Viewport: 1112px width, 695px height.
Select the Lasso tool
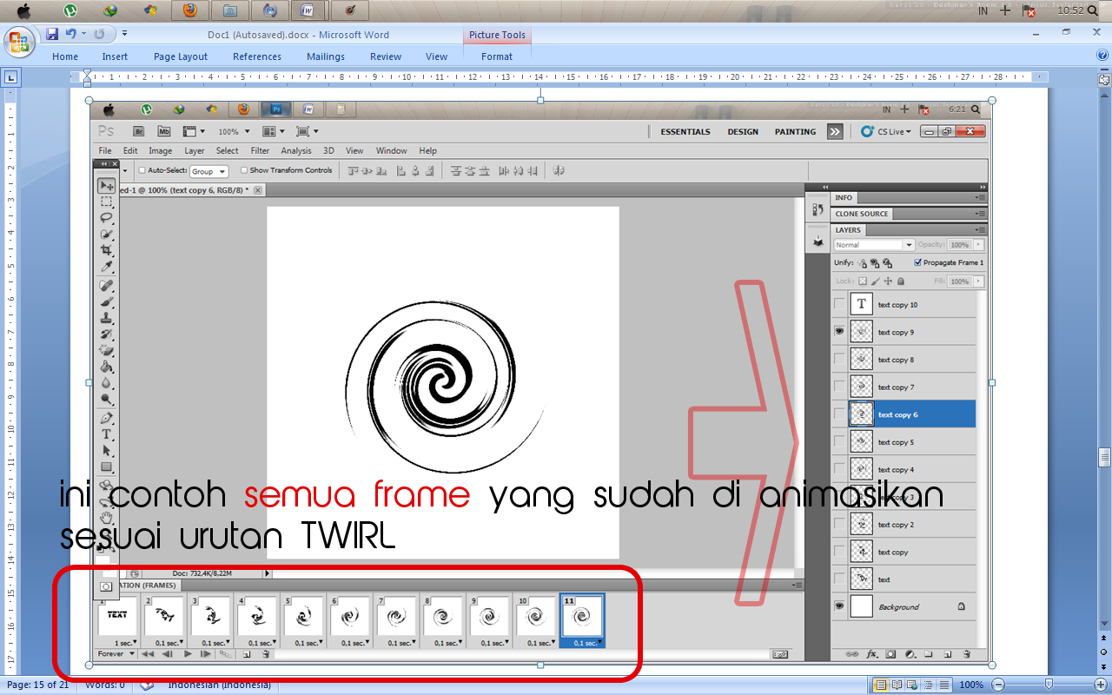[x=106, y=217]
